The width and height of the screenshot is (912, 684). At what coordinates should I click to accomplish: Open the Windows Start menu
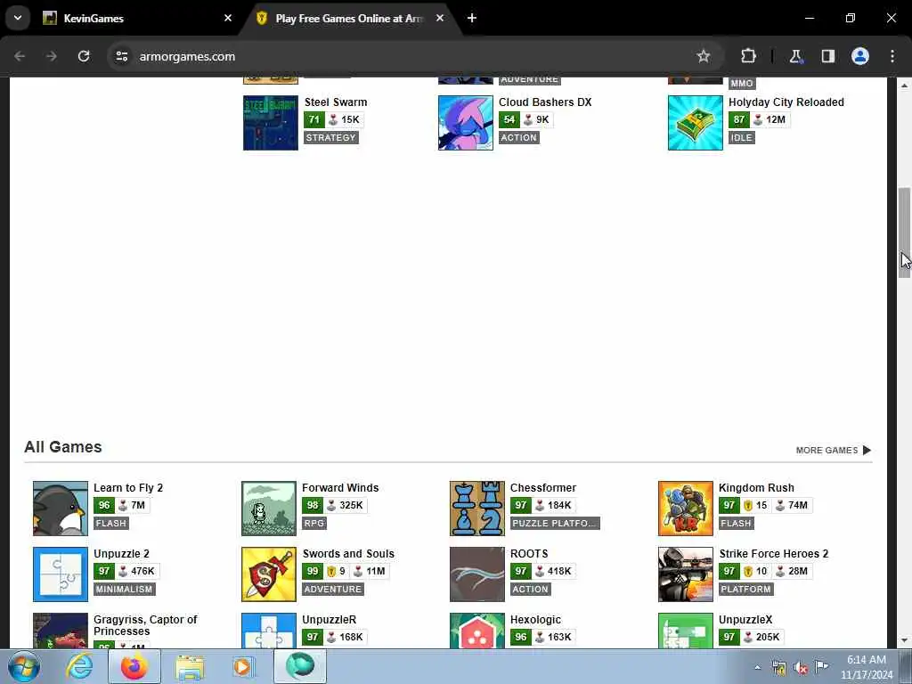[23, 666]
